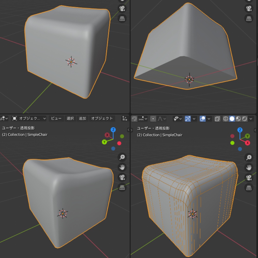The height and width of the screenshot is (258, 258).
Task: Expand sidebar arrow at bottom-right viewport edge
Action: [x=255, y=130]
